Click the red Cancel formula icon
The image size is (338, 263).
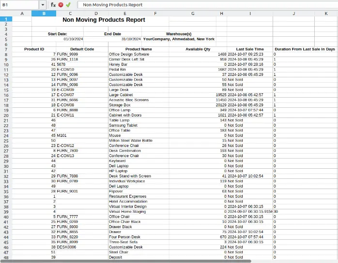[x=61, y=5]
